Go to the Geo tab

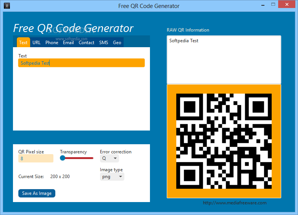tap(117, 43)
